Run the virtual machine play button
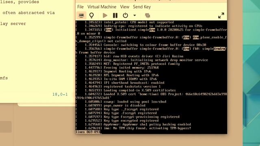 click(105, 15)
